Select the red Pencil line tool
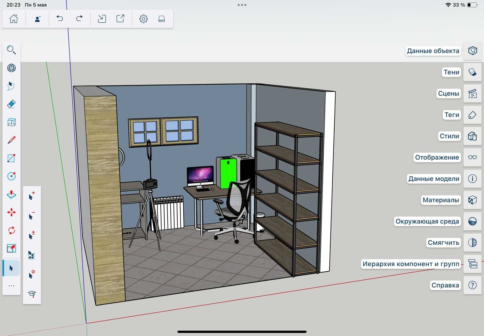 click(x=11, y=140)
